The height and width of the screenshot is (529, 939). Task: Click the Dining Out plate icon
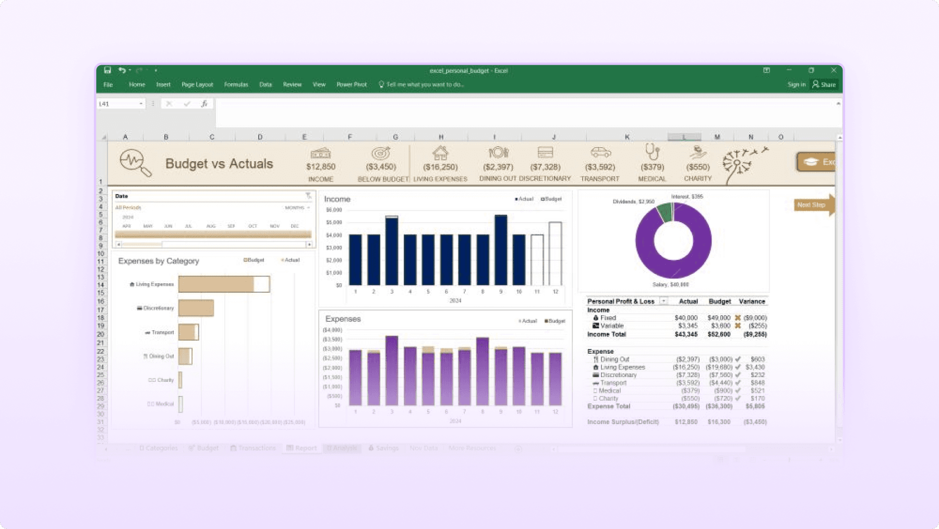pyautogui.click(x=498, y=152)
